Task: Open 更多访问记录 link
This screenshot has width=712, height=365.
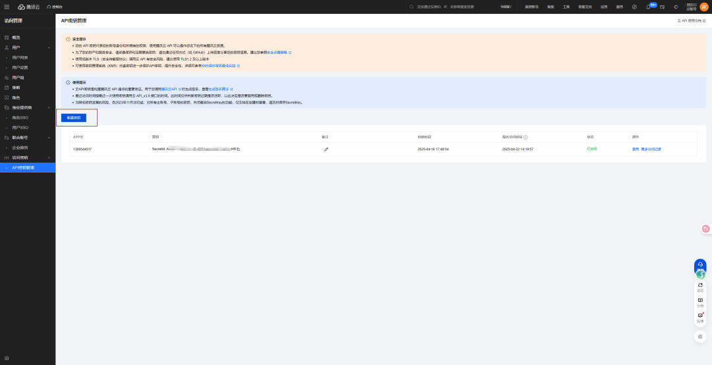Action: click(651, 149)
